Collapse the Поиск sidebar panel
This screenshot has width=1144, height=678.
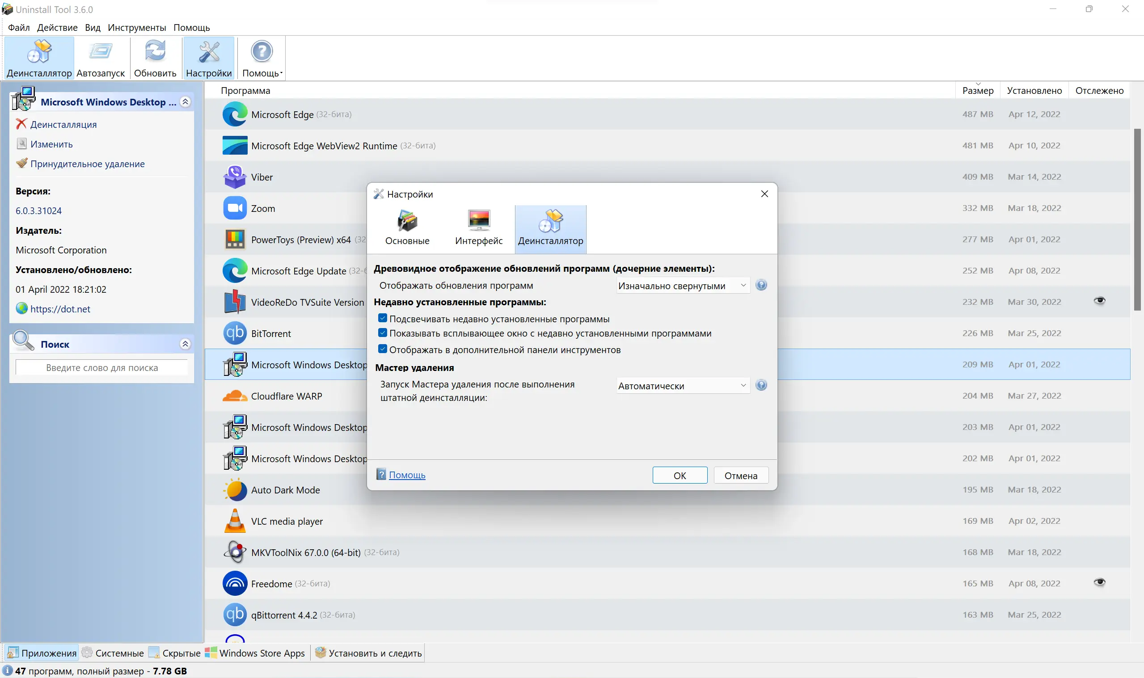point(185,344)
